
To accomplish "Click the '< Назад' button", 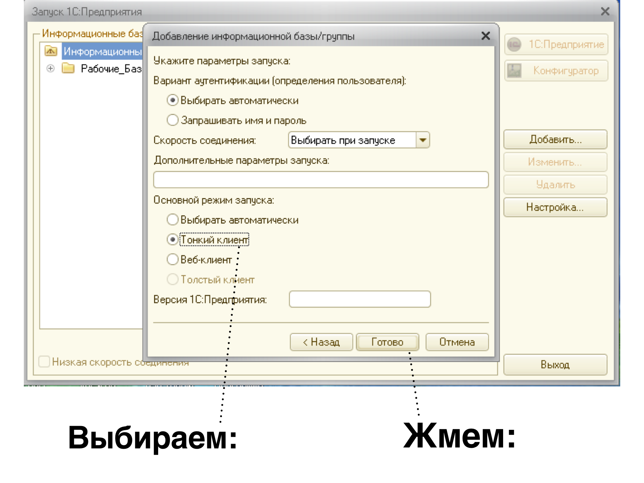I will tap(321, 342).
